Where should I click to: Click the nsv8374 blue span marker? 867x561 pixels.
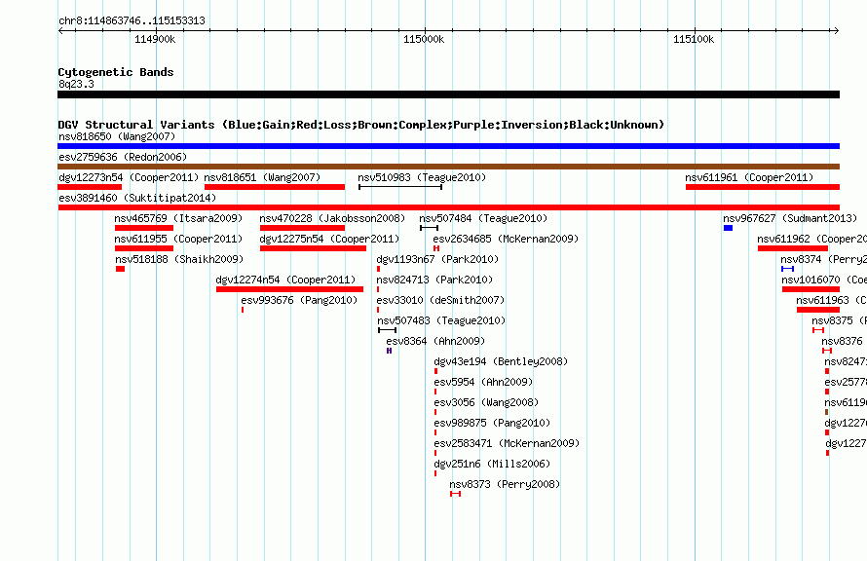[787, 269]
